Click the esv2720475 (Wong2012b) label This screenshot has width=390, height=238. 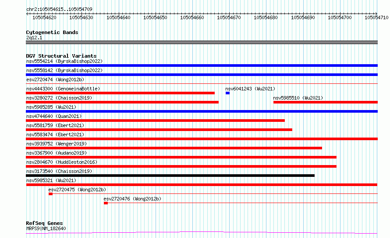[77, 190]
